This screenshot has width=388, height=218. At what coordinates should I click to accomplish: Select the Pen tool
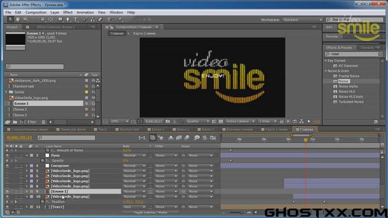tap(68, 19)
